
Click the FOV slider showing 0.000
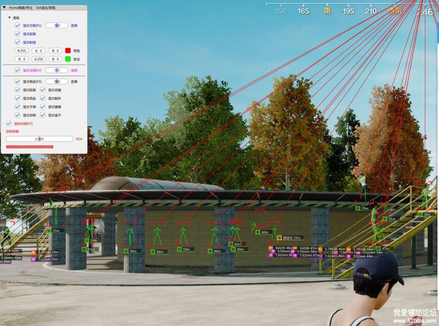[x=39, y=139]
